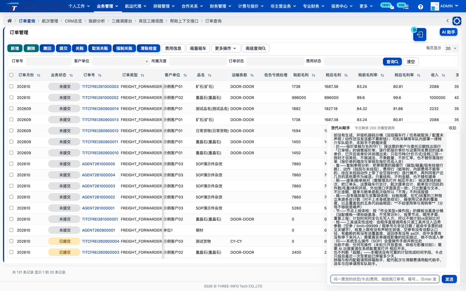Viewport: 466px width, 291px height.
Task: Open the settings gear icon
Action: pyautogui.click(x=457, y=21)
